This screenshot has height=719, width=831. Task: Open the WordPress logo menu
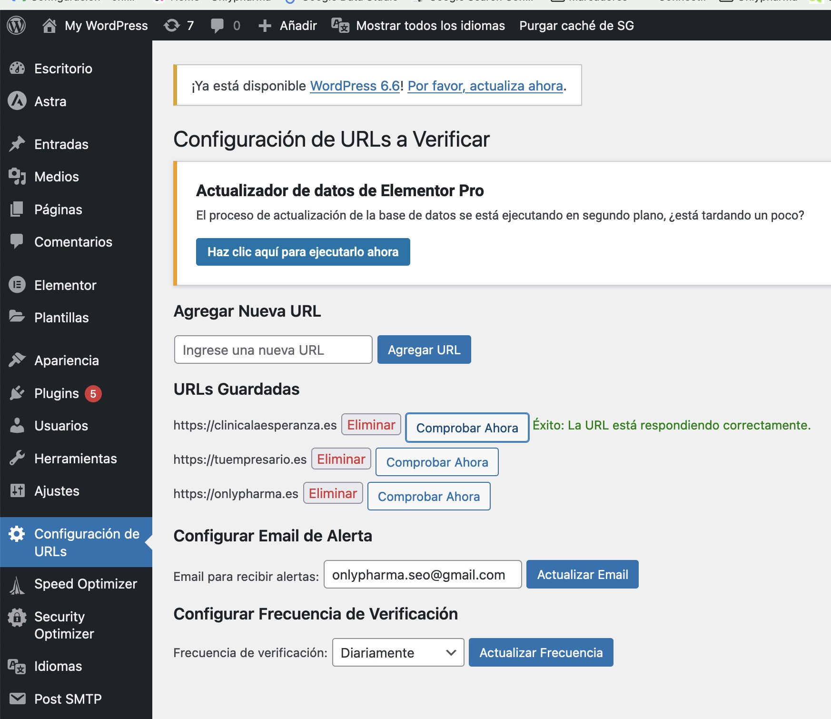point(17,25)
